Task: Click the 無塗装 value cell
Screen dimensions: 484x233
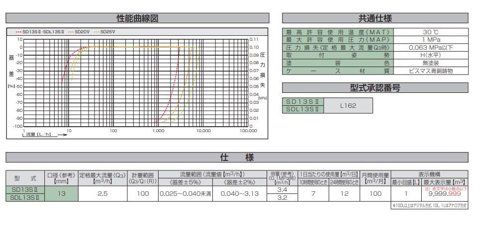Action: click(x=431, y=63)
